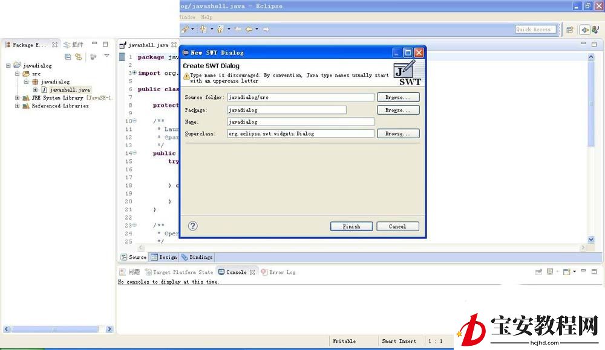Image resolution: width=605 pixels, height=350 pixels.
Task: Switch to the 插件 view tab
Action: [74, 45]
